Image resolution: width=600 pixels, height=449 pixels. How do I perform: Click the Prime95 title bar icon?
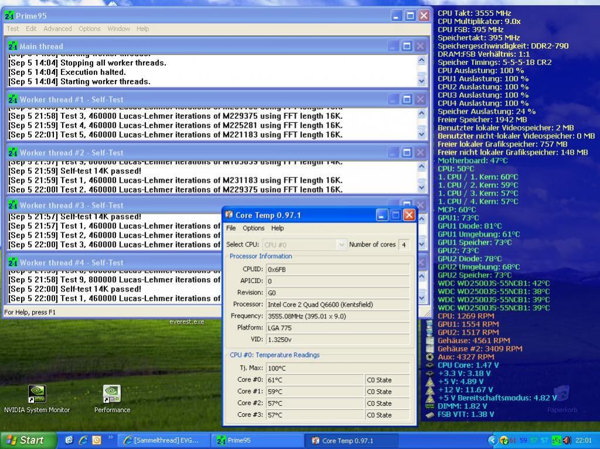9,16
